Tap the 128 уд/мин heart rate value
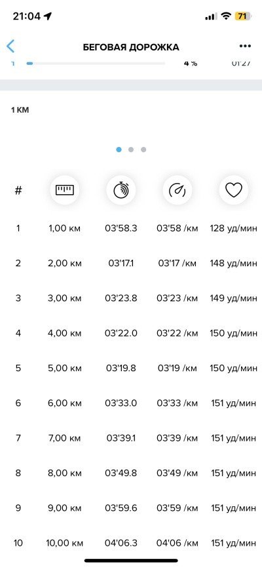The image size is (262, 568). pos(233,228)
